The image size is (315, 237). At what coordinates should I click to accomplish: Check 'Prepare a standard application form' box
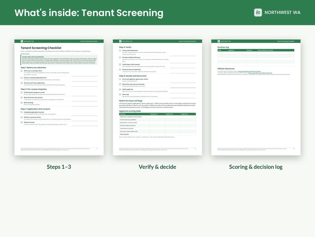coord(21,78)
